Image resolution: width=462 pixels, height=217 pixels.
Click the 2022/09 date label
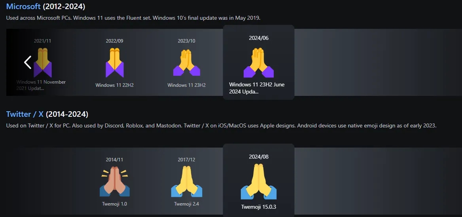pyautogui.click(x=115, y=41)
